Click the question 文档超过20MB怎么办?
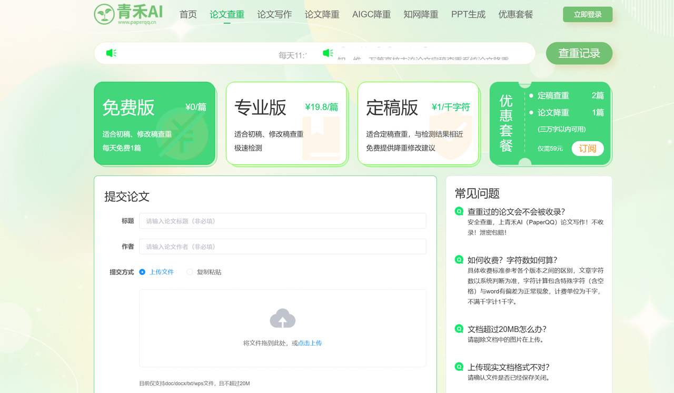This screenshot has height=393, width=674. [507, 329]
